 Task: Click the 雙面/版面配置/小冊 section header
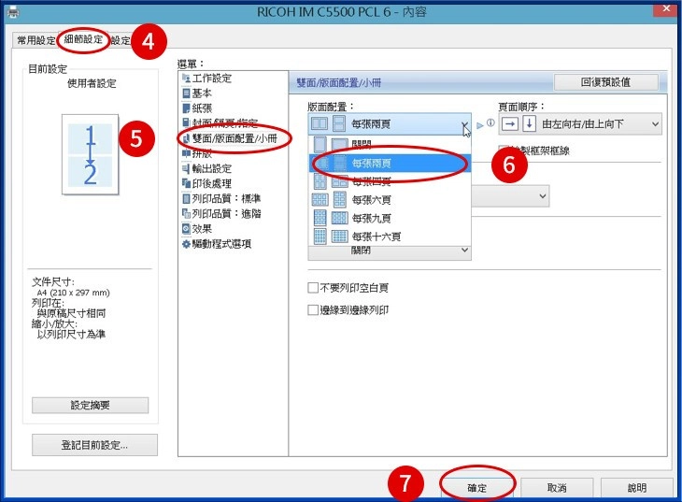coord(339,82)
